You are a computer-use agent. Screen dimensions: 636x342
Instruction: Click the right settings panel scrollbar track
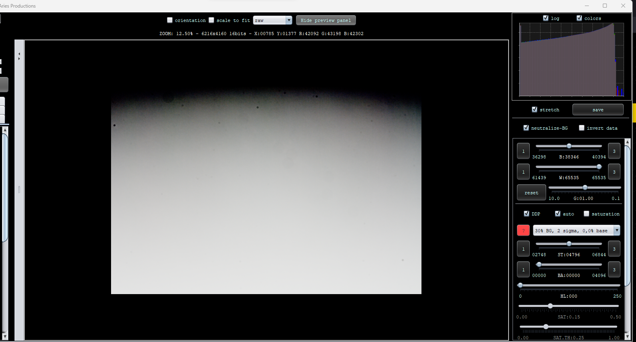627,239
